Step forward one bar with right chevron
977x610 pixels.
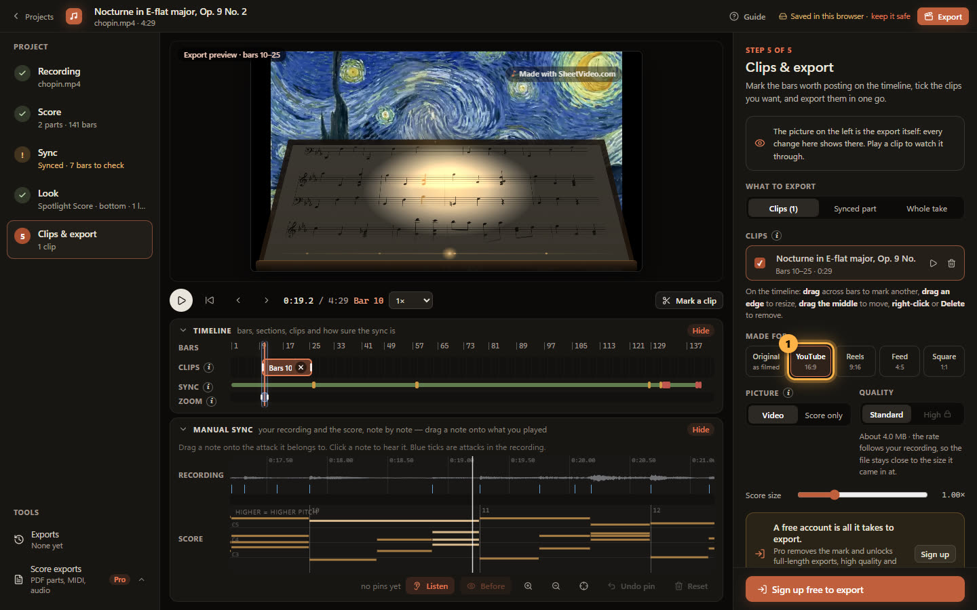[x=267, y=300]
